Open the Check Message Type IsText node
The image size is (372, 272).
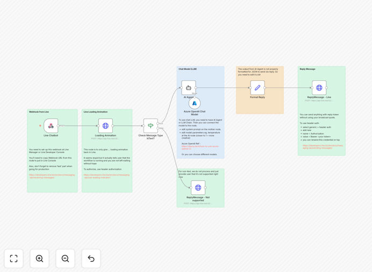151,126
